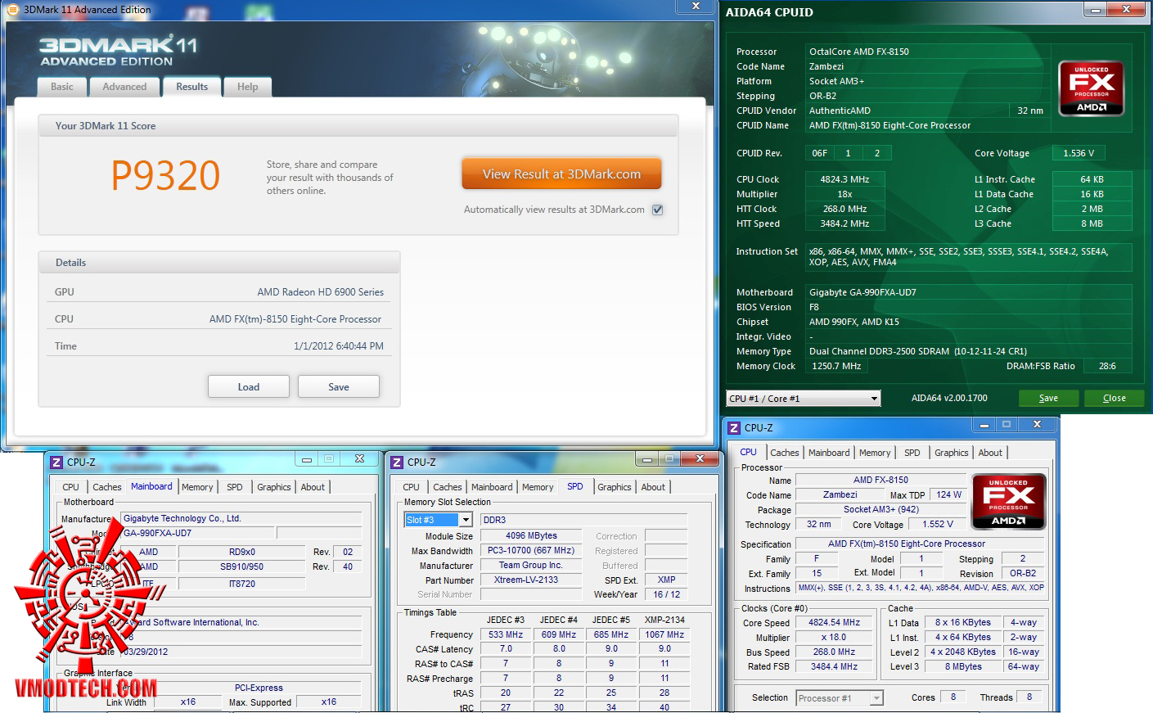Open Mainboard tab in the processor CPU-Z window
The width and height of the screenshot is (1153, 713).
(x=829, y=453)
